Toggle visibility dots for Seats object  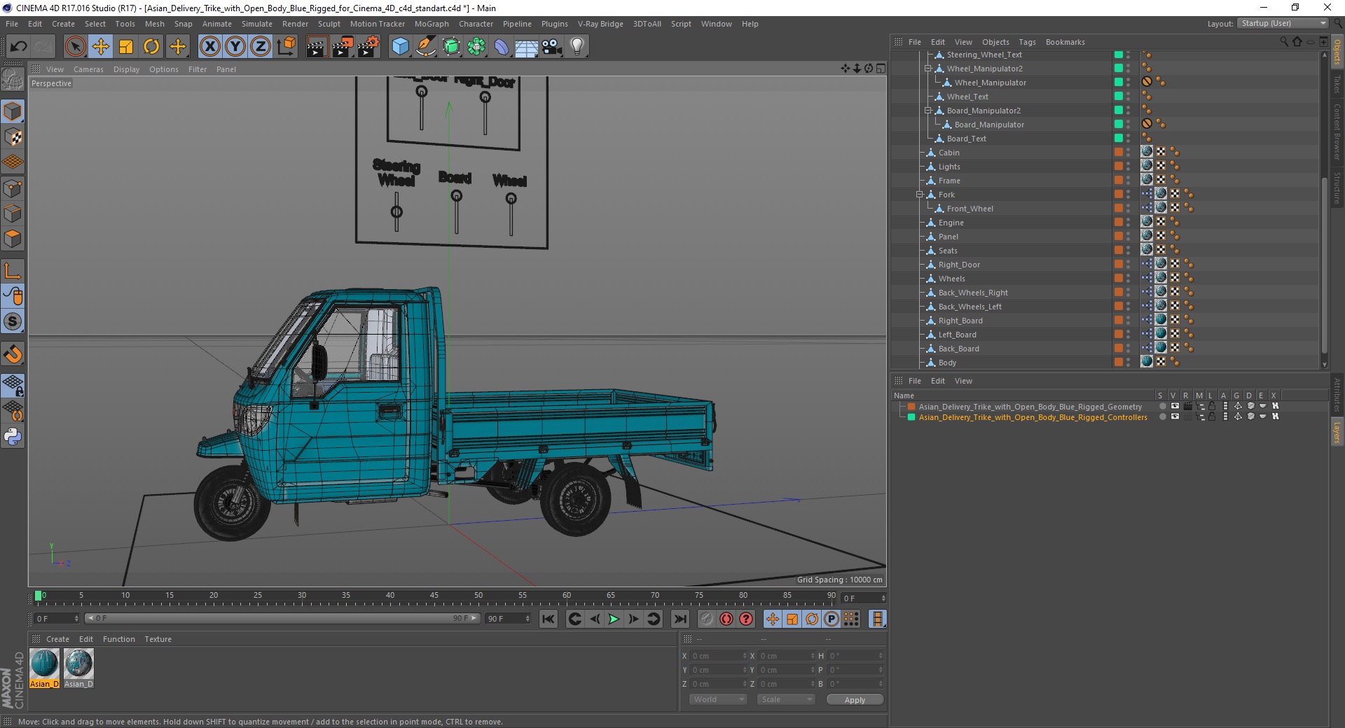click(x=1128, y=251)
